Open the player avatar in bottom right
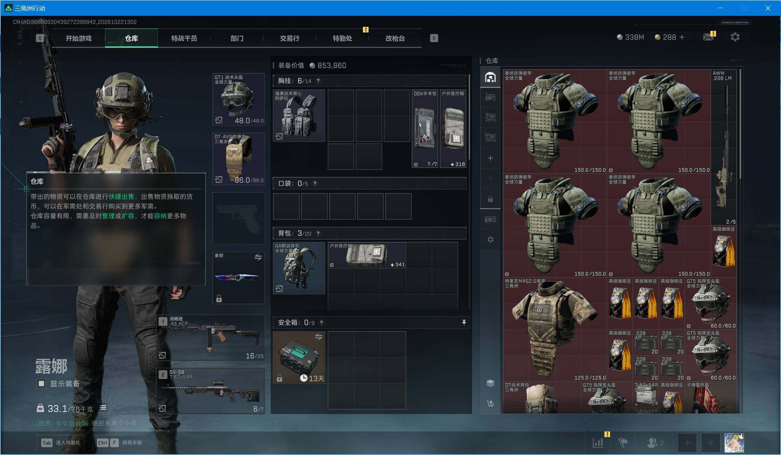 (734, 443)
